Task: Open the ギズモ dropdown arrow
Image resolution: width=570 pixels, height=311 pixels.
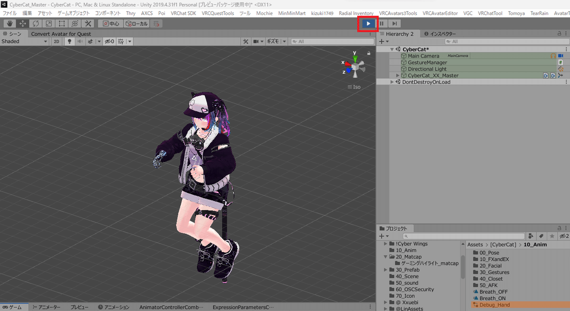Action: (284, 41)
